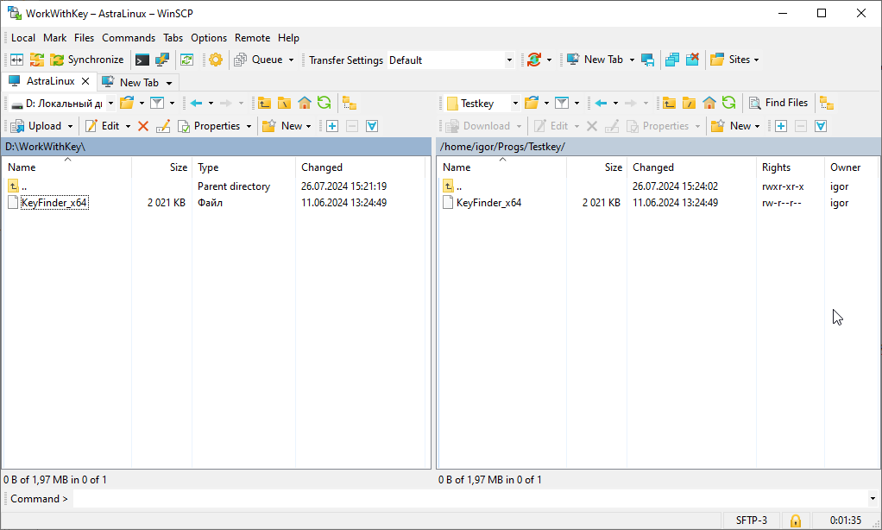This screenshot has width=882, height=530.
Task: Sort remote panel by Rights column
Action: click(x=776, y=167)
